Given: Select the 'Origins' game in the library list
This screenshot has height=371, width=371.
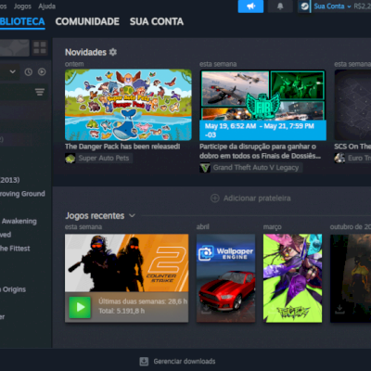Looking at the screenshot, I should point(14,289).
